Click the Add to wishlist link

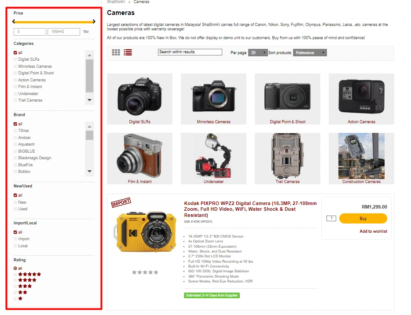[373, 231]
